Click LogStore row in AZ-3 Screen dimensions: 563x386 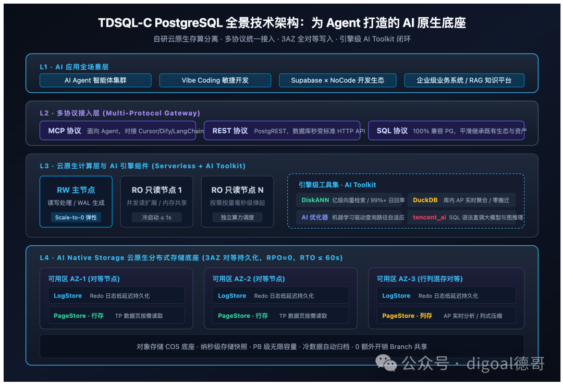pos(446,295)
